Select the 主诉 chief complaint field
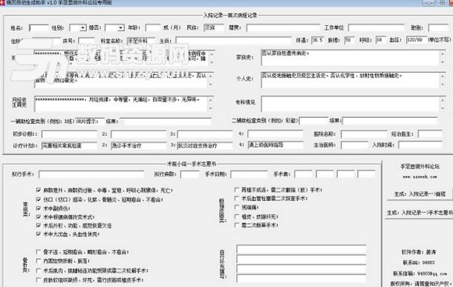 click(233, 41)
